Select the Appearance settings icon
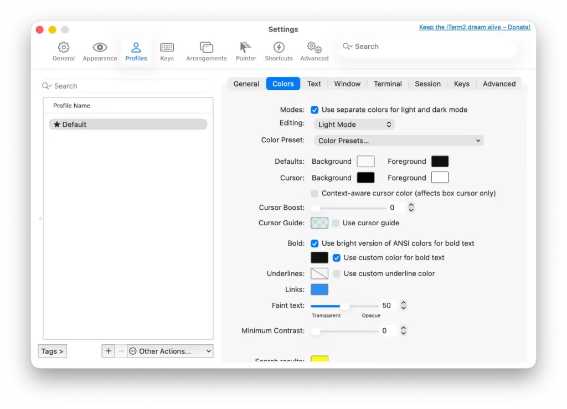This screenshot has width=567, height=409. pyautogui.click(x=100, y=51)
